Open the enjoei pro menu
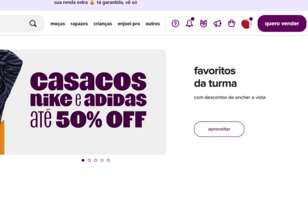The image size is (308, 205). (129, 24)
